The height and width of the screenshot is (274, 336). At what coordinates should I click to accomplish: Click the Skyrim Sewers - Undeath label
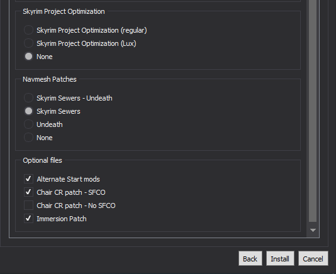pos(74,98)
